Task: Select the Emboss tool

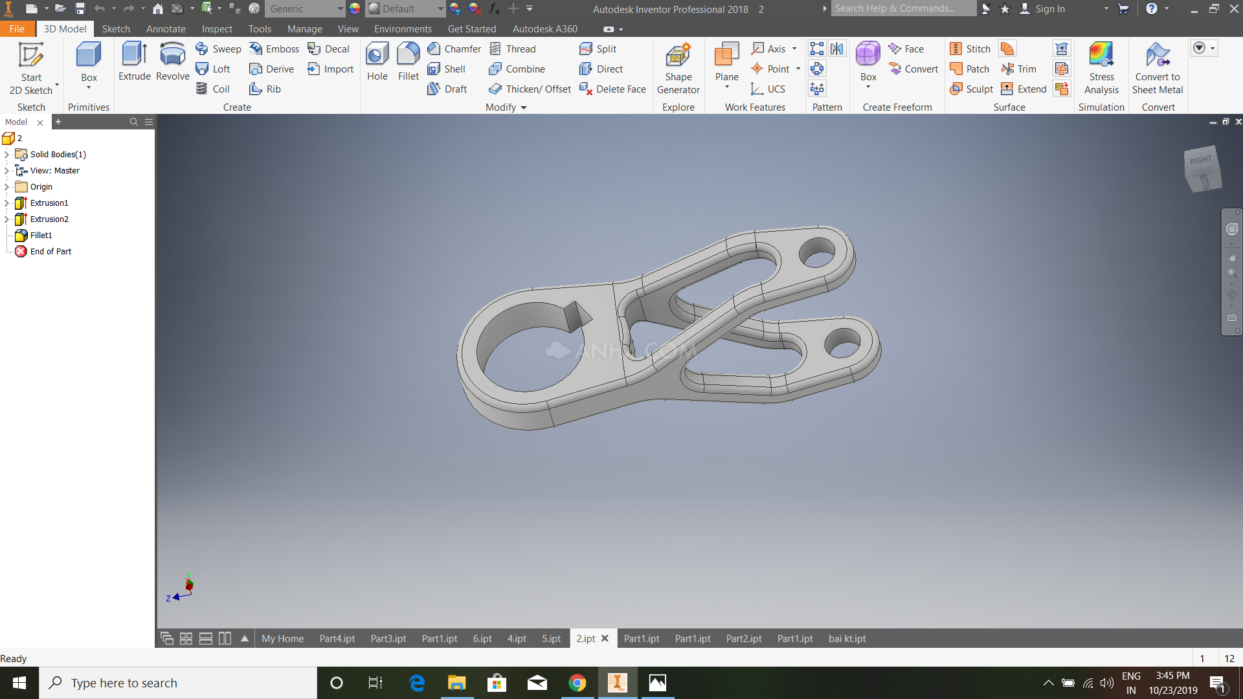Action: click(274, 49)
